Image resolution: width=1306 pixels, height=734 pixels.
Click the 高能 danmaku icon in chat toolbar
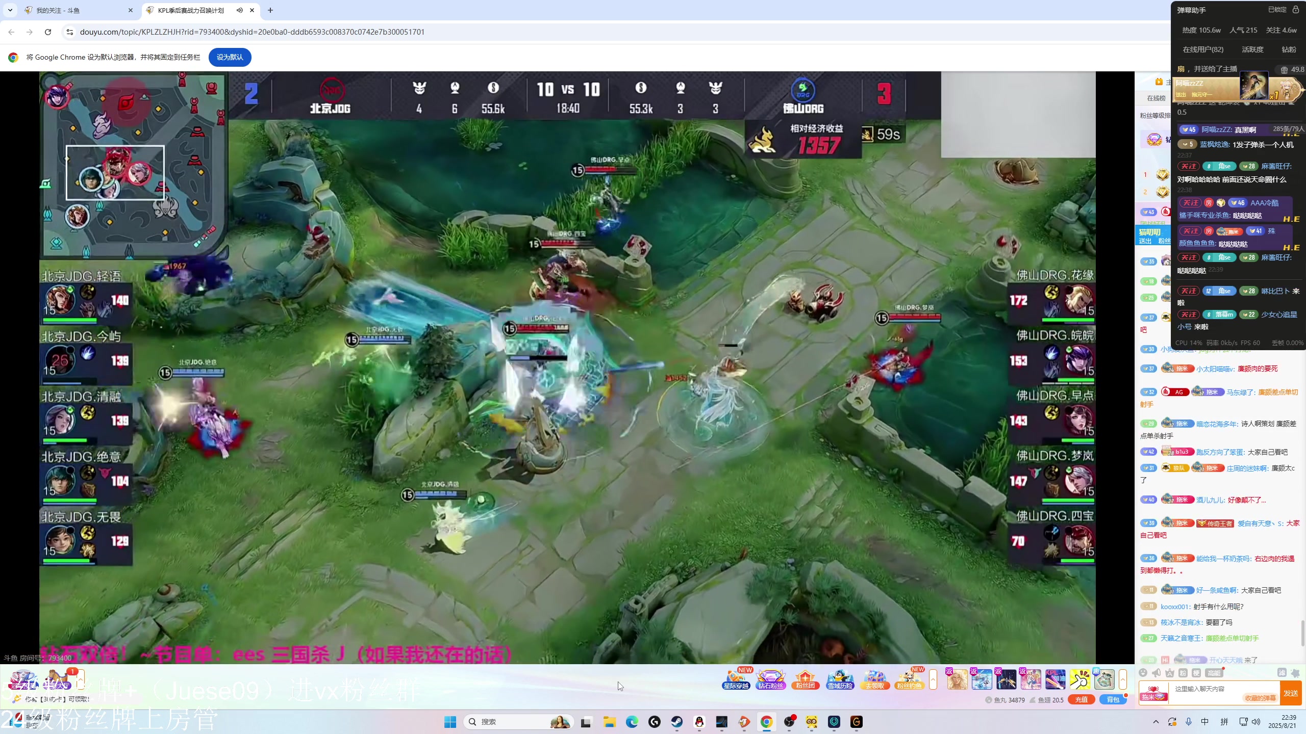coord(1214,673)
